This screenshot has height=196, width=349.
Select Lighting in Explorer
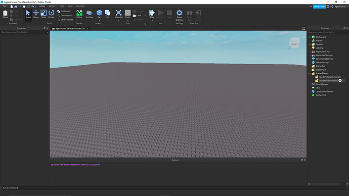click(x=319, y=48)
